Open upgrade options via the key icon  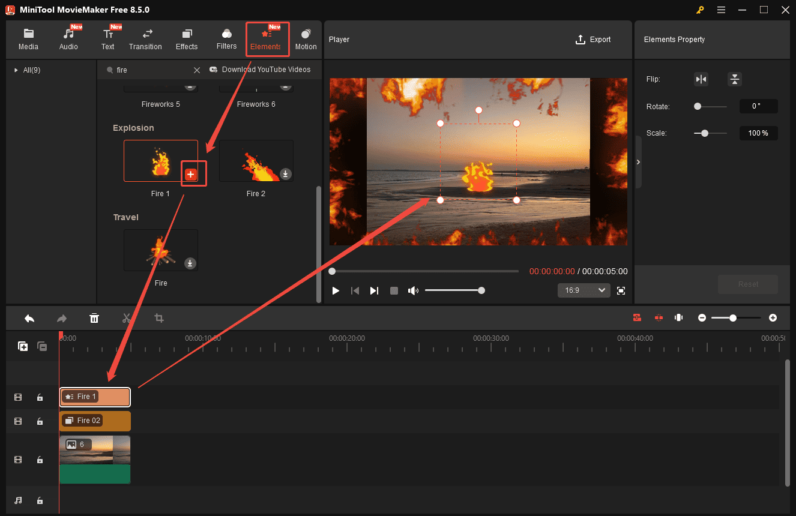[699, 10]
